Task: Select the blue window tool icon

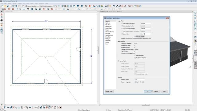Action: click(x=32, y=9)
